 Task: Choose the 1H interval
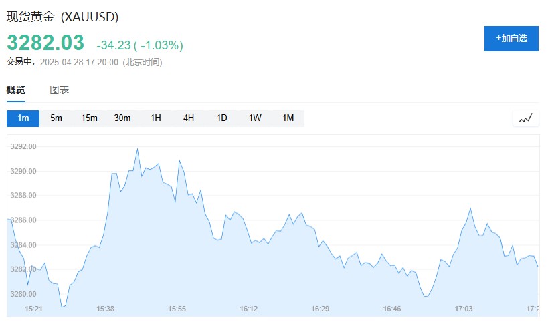coord(155,118)
